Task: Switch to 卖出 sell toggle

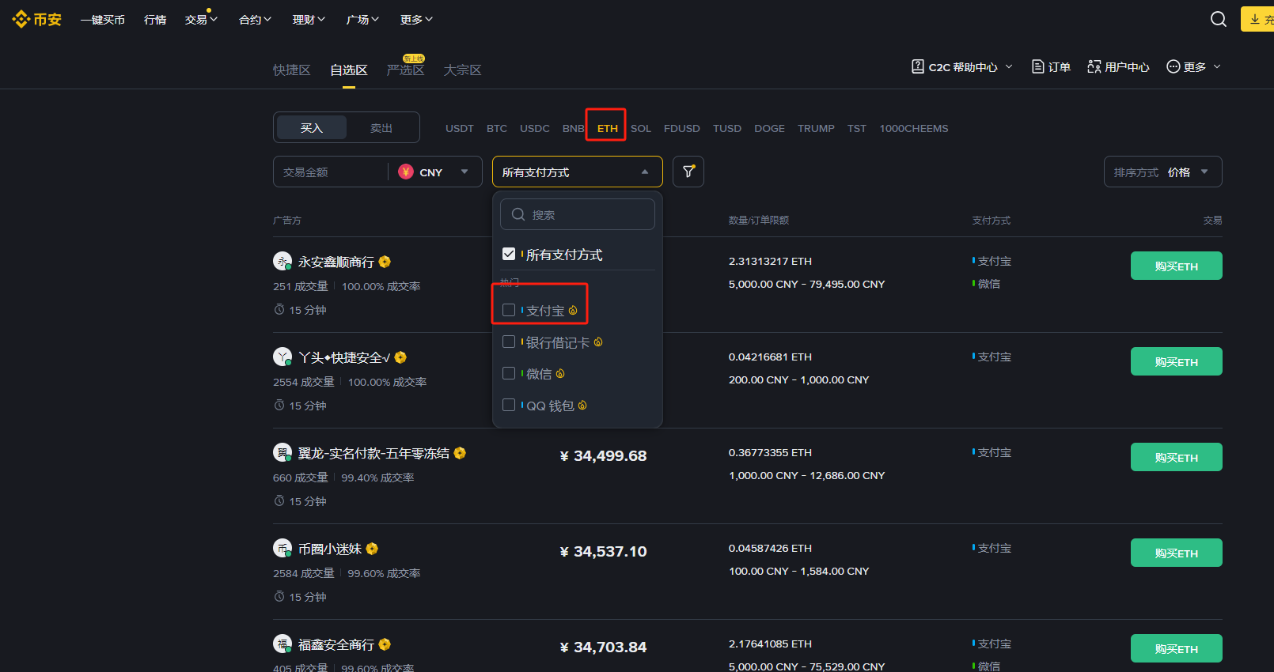Action: tap(381, 127)
